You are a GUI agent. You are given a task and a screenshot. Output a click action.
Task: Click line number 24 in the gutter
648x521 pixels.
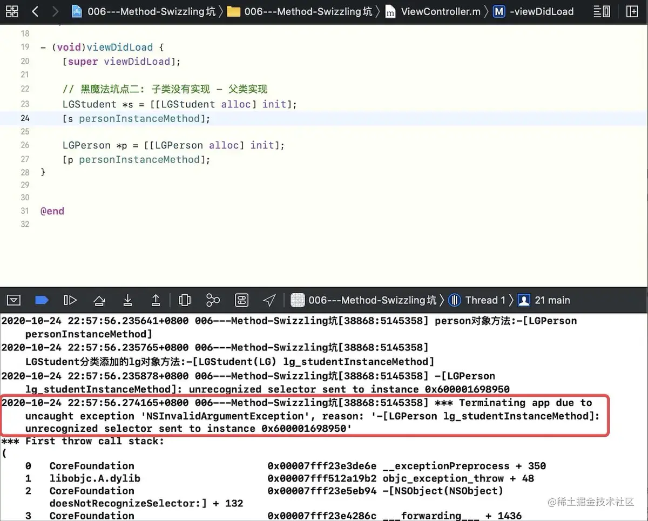(25, 118)
